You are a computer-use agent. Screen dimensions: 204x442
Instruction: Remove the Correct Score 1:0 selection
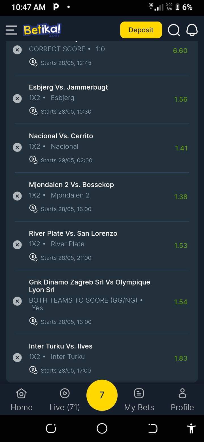(x=17, y=50)
